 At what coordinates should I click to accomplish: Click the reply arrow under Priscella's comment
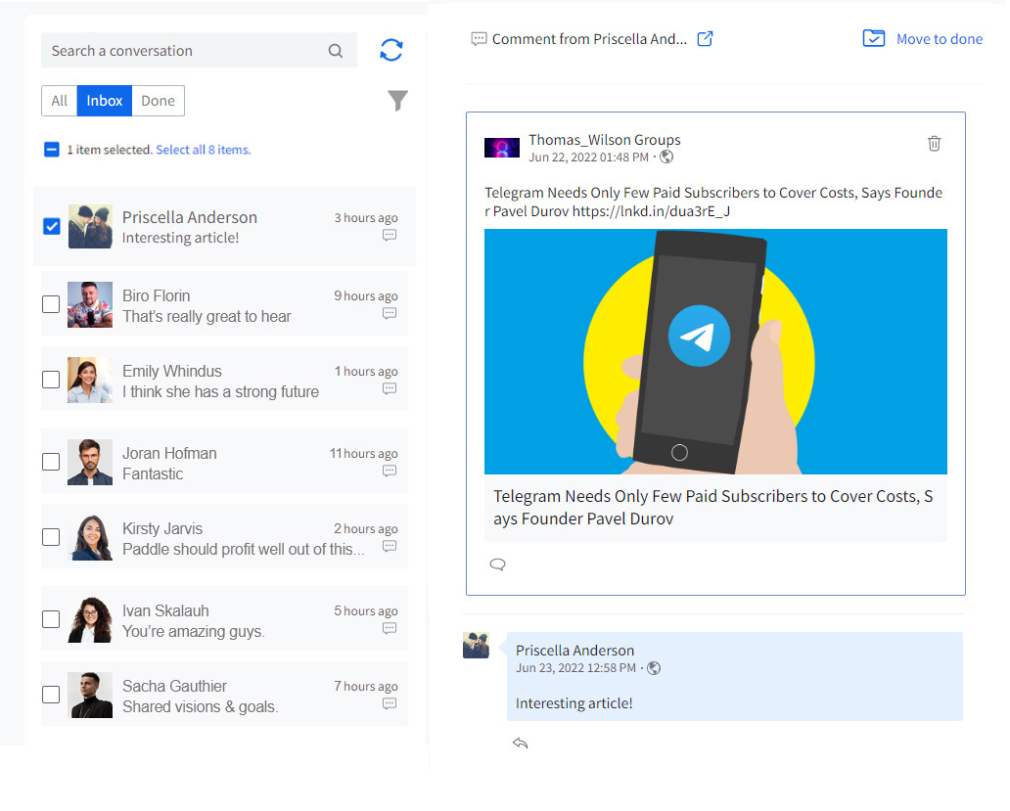pos(521,743)
